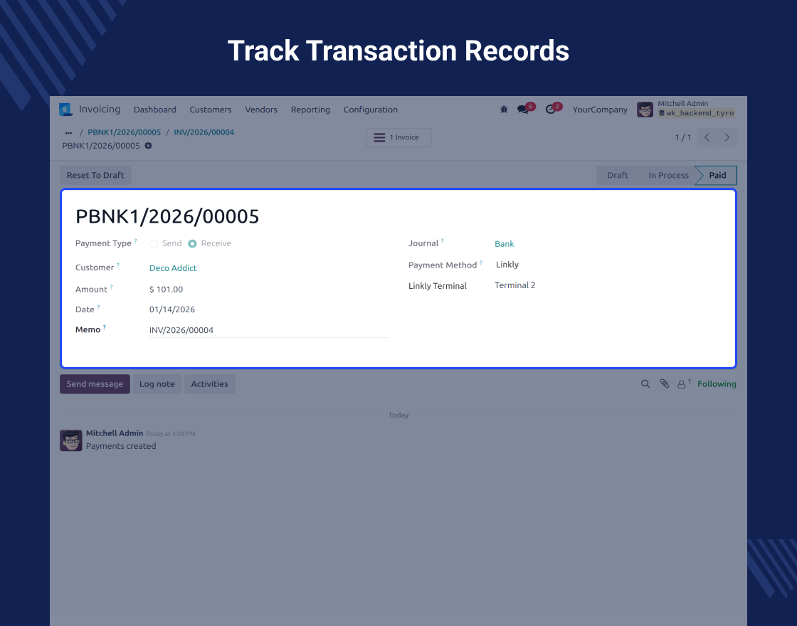797x626 pixels.
Task: Click the 1 / 1 pager counter
Action: (x=683, y=138)
